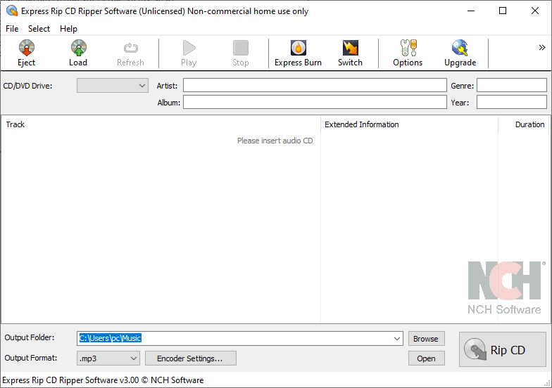Open Encoder Settings dialog
Image resolution: width=552 pixels, height=388 pixels.
190,358
